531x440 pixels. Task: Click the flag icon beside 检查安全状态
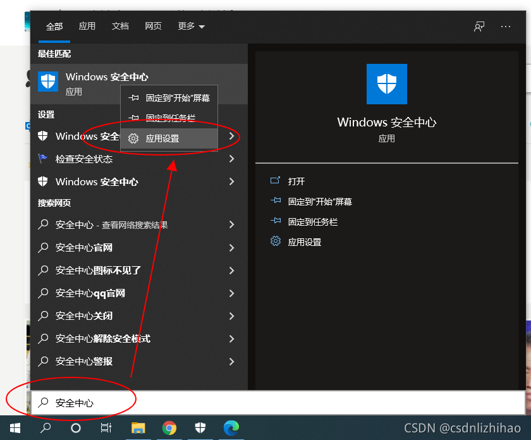click(43, 159)
